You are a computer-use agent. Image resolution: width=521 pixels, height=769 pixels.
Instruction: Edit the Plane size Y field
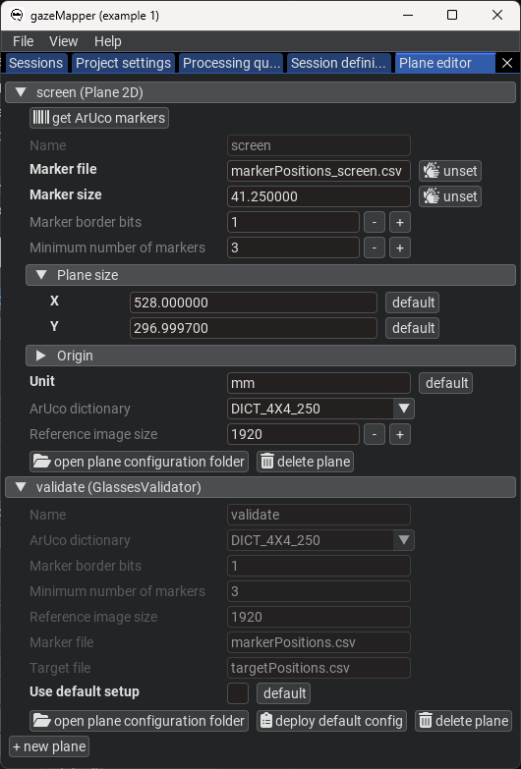pos(254,328)
